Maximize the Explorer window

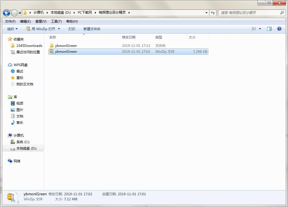pos(269,3)
